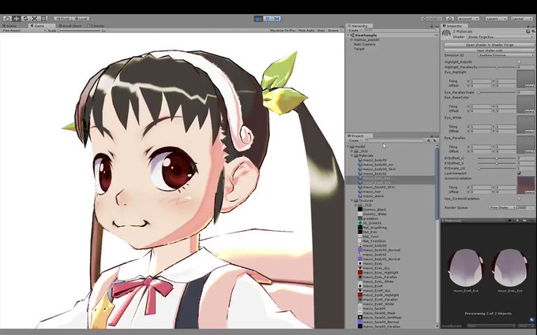Open the Layout dropdown
The width and height of the screenshot is (537, 335).
[521, 18]
